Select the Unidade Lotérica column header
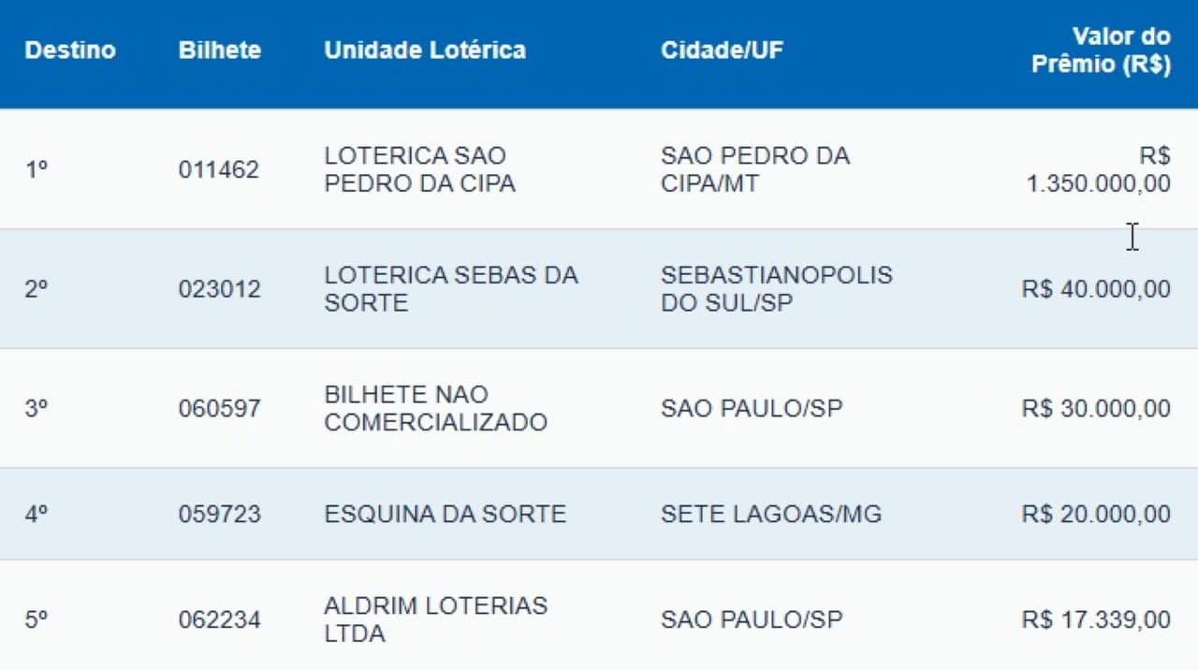This screenshot has width=1198, height=670. click(x=425, y=51)
